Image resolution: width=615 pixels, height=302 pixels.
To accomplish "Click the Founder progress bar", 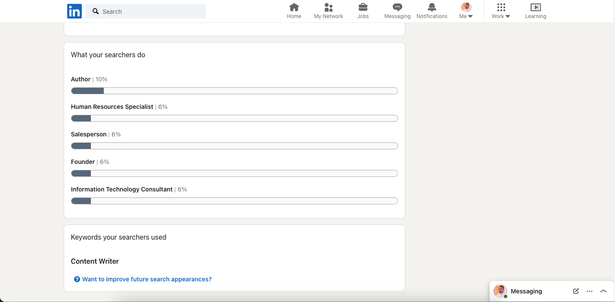I will pos(234,173).
